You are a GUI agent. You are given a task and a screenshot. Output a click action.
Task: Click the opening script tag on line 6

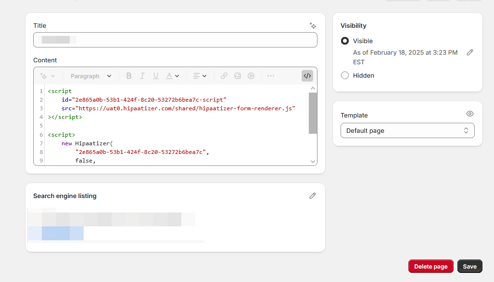point(62,135)
